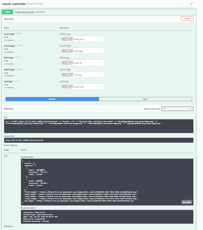Collapse the result-controller section chevron
This screenshot has width=203, height=230.
pos(191,4)
